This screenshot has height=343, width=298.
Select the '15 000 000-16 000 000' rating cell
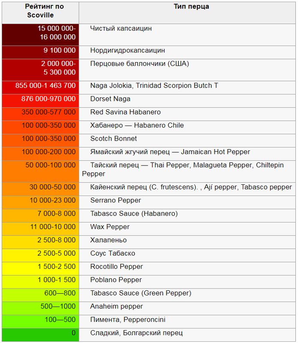pyautogui.click(x=40, y=35)
